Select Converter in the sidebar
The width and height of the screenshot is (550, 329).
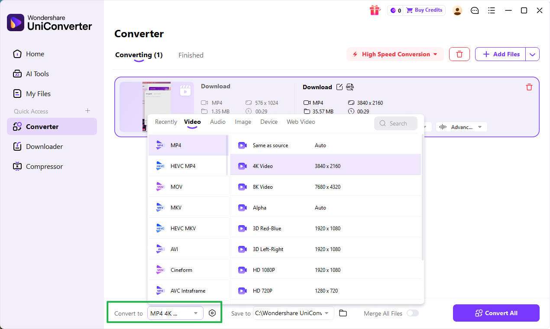[52, 126]
